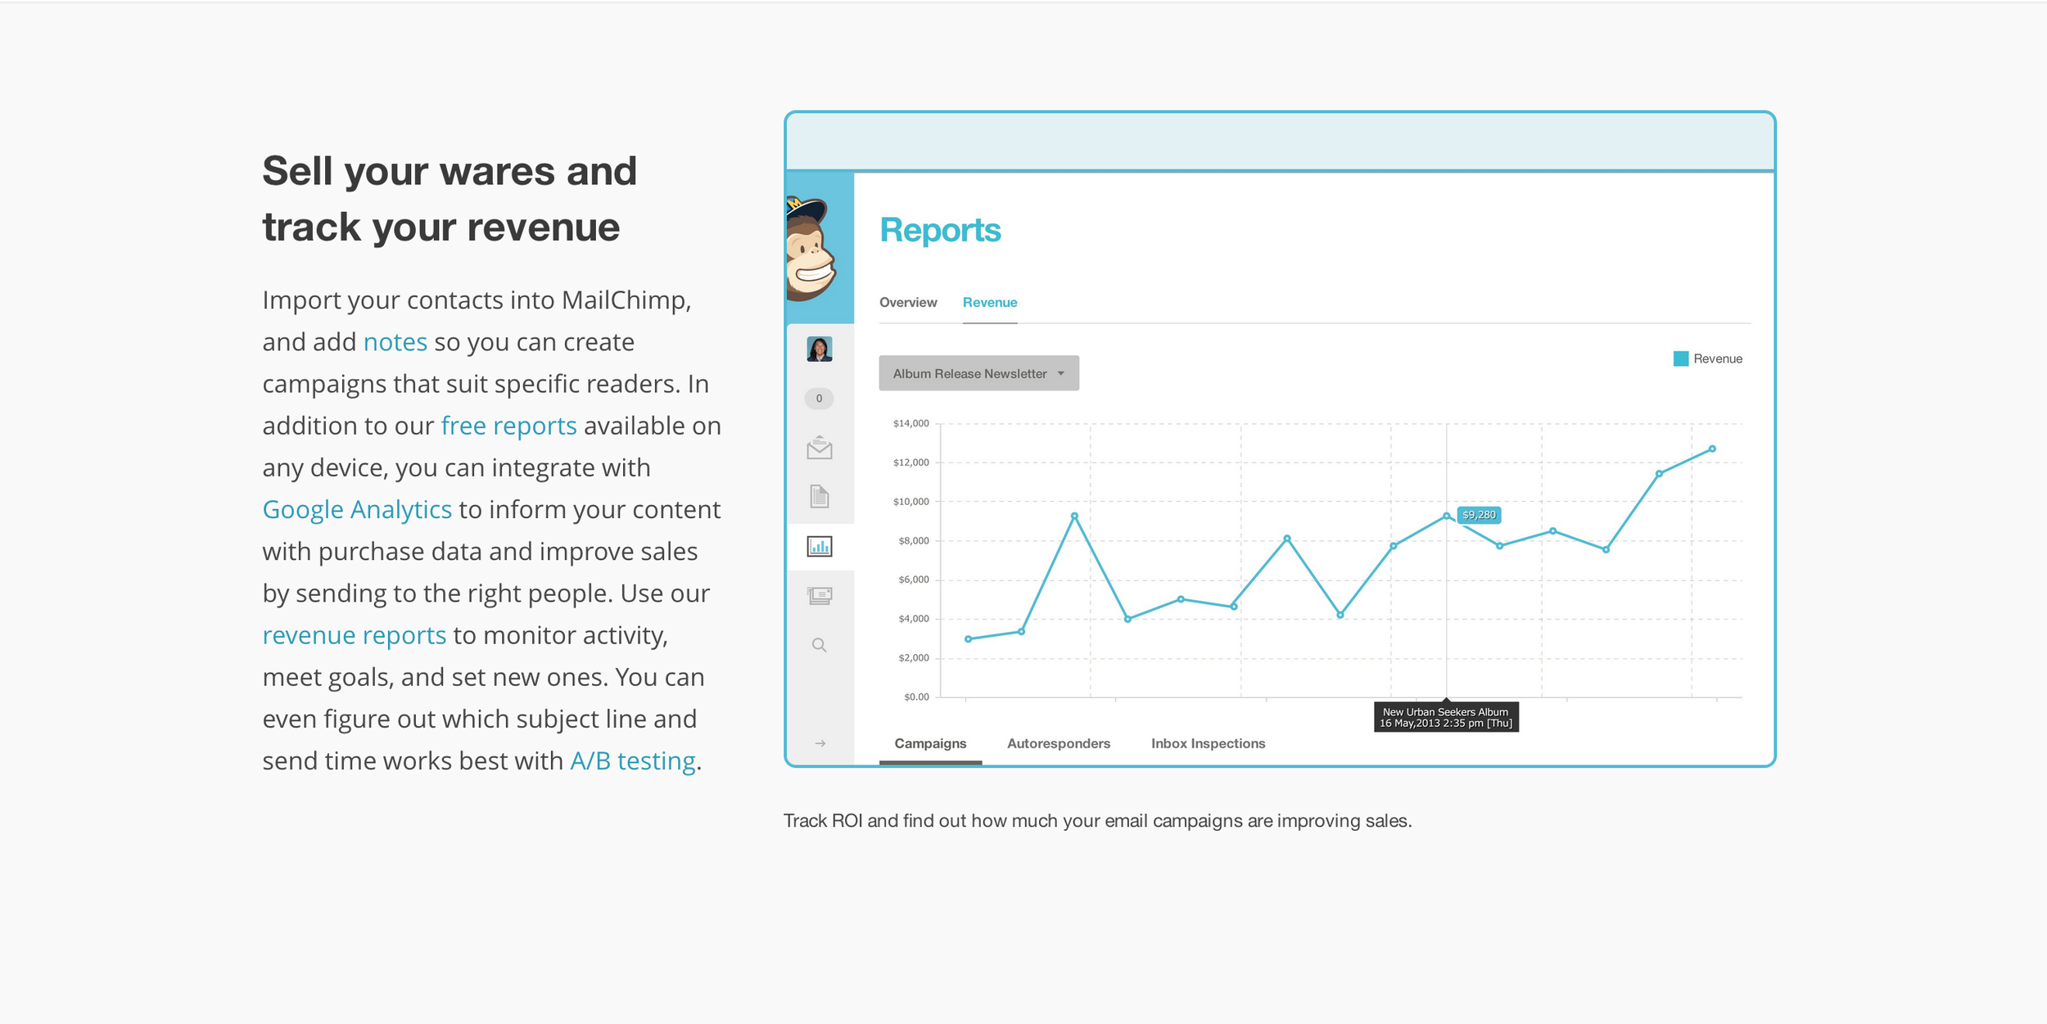Click the $0.00 axis label
2047x1024 pixels.
[x=916, y=697]
